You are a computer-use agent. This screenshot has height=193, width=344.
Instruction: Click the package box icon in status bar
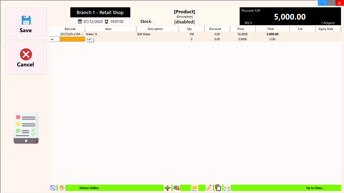(62, 188)
